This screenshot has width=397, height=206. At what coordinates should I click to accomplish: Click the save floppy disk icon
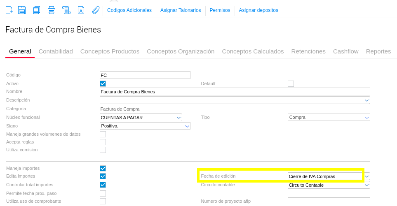(x=22, y=10)
